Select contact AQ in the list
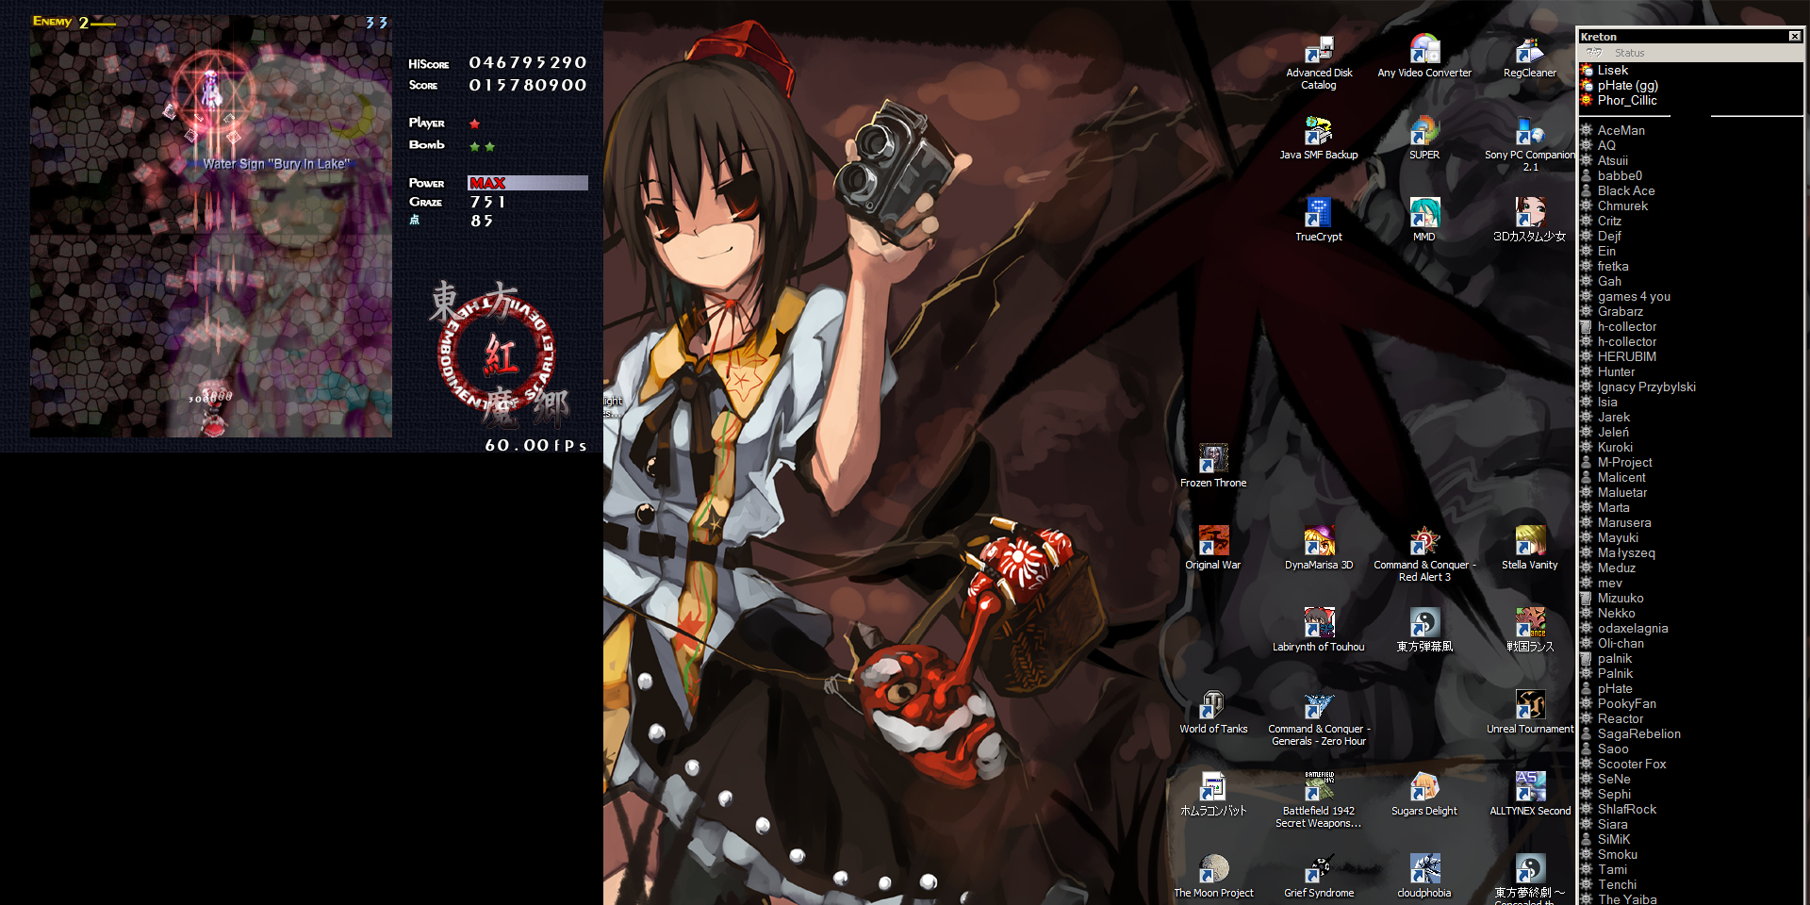The image size is (1810, 905). pyautogui.click(x=1606, y=145)
